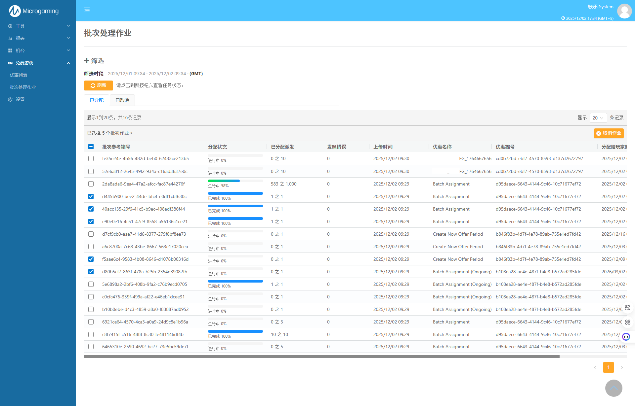Image resolution: width=635 pixels, height=406 pixels.
Task: Click the 取消作业 button
Action: click(x=609, y=133)
